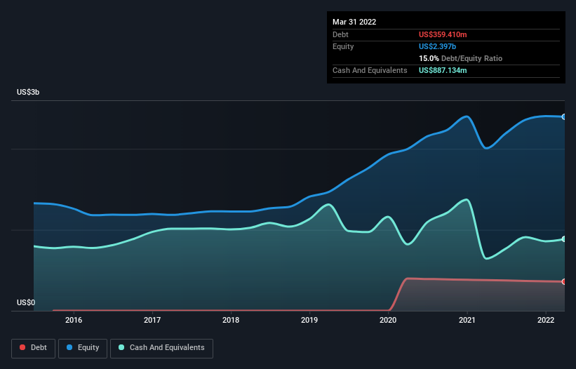Select the 2019 x-axis label

[309, 320]
